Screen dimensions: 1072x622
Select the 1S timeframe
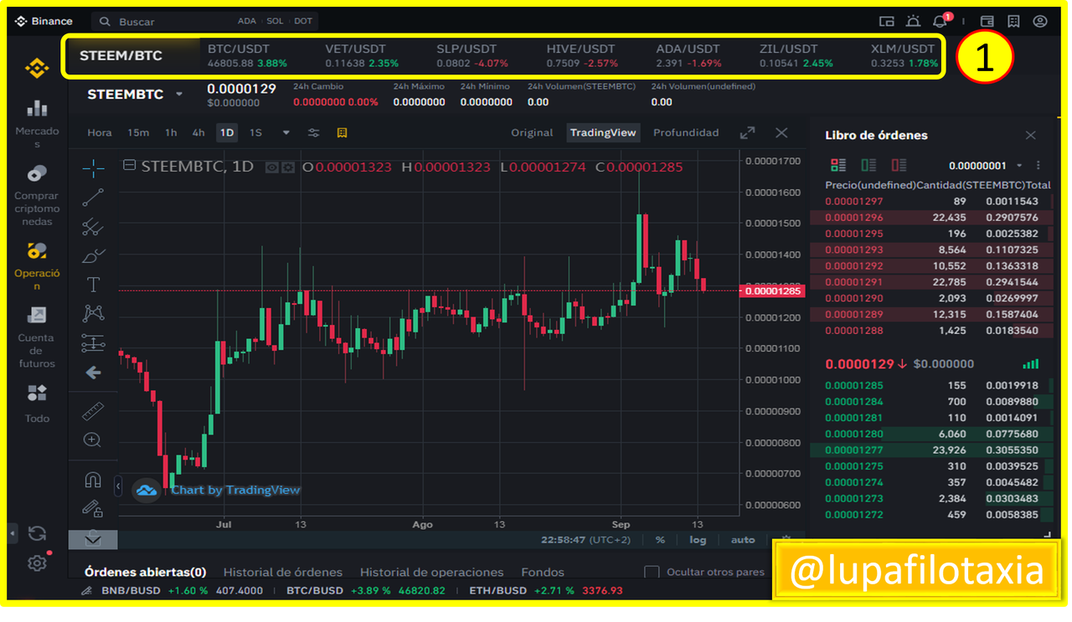click(x=255, y=133)
